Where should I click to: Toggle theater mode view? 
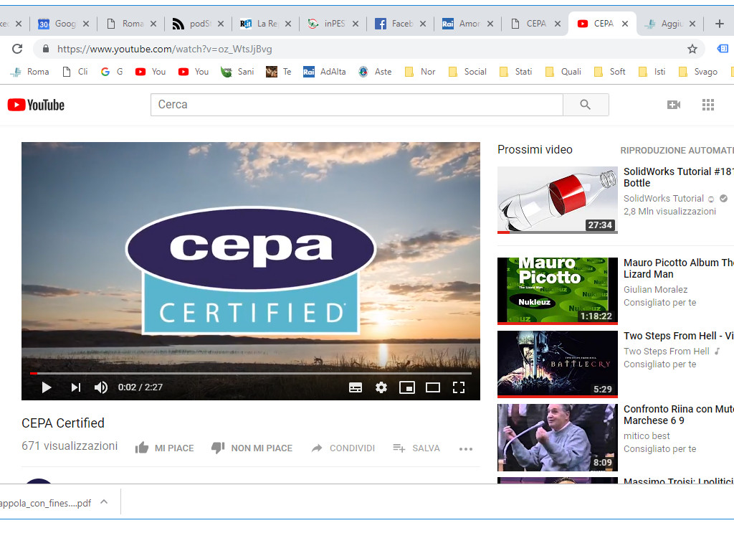coord(433,387)
